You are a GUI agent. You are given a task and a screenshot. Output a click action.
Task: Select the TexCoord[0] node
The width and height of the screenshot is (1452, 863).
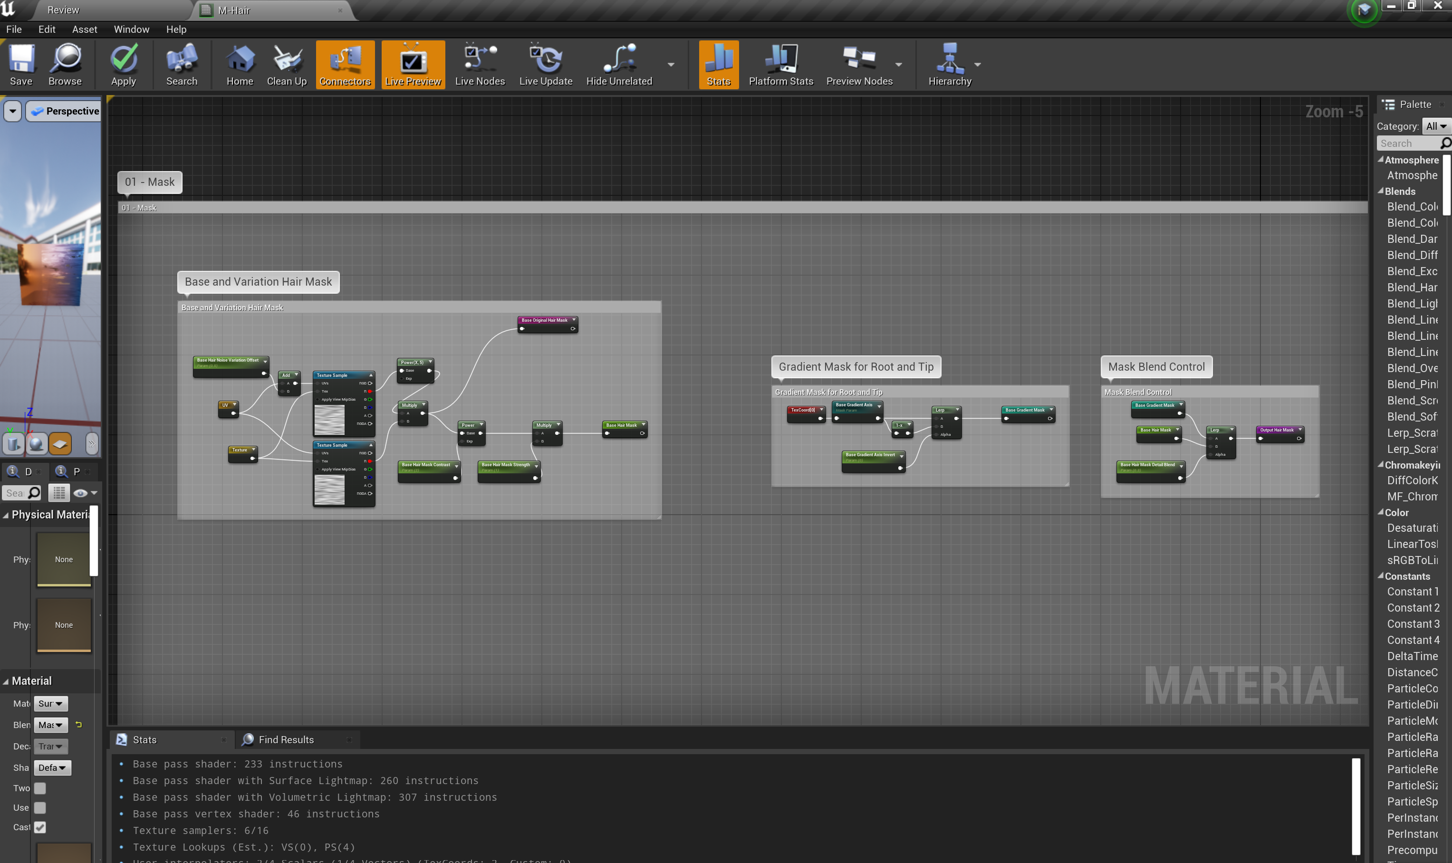point(806,413)
